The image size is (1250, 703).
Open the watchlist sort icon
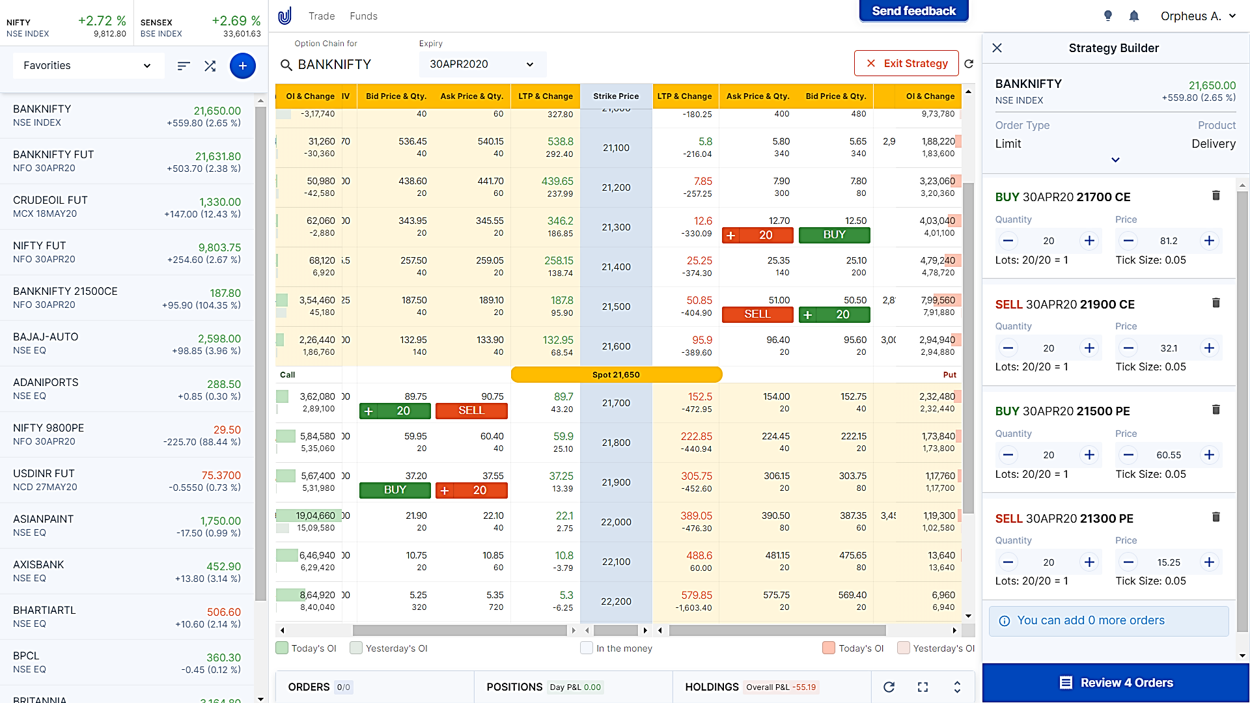(184, 66)
